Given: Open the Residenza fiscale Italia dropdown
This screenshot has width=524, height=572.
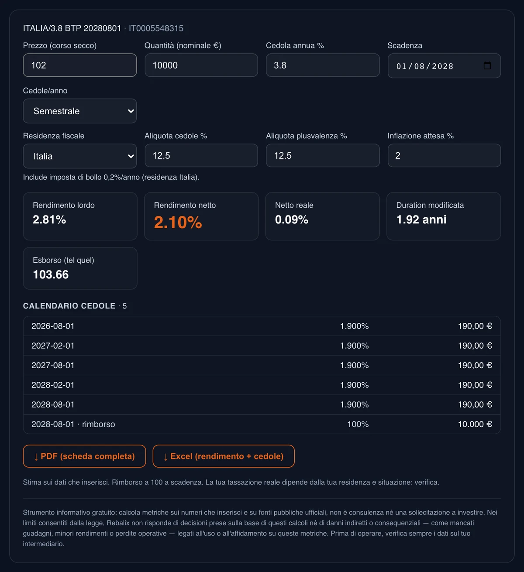Looking at the screenshot, I should click(x=80, y=156).
